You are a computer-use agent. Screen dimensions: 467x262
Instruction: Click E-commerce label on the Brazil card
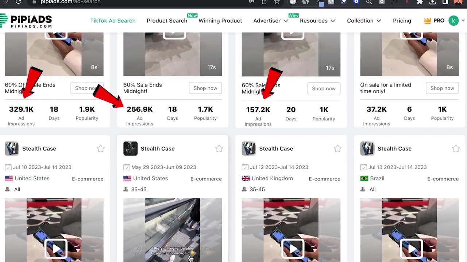[443, 179]
